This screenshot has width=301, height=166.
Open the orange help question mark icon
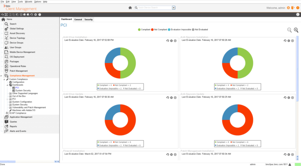298,8
